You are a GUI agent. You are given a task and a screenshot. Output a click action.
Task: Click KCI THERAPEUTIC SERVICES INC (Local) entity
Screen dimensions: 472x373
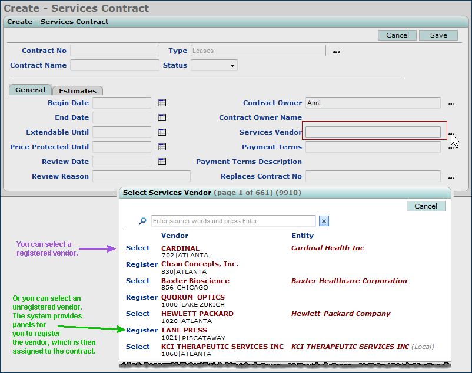click(x=363, y=347)
